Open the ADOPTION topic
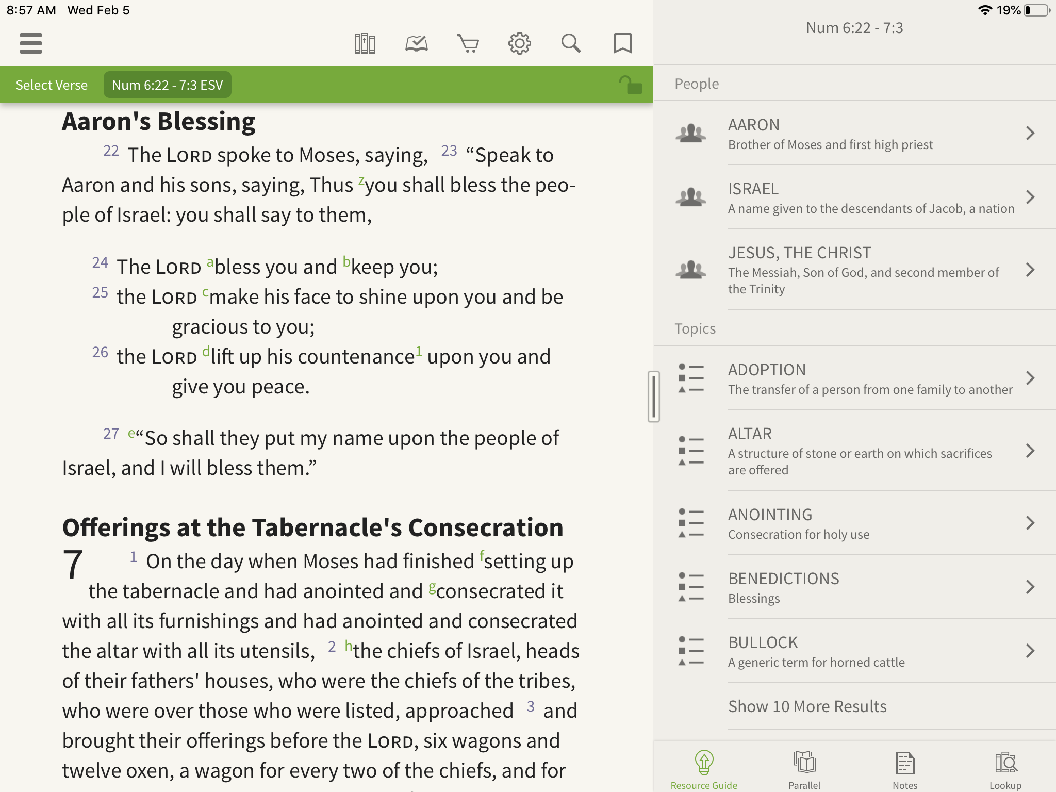 [855, 378]
